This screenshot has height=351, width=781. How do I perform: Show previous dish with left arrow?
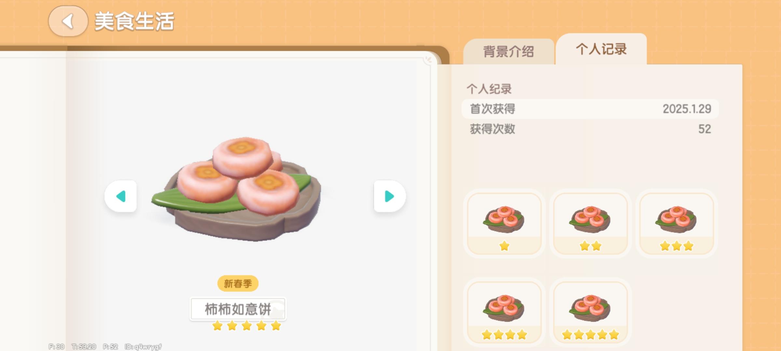tap(121, 196)
